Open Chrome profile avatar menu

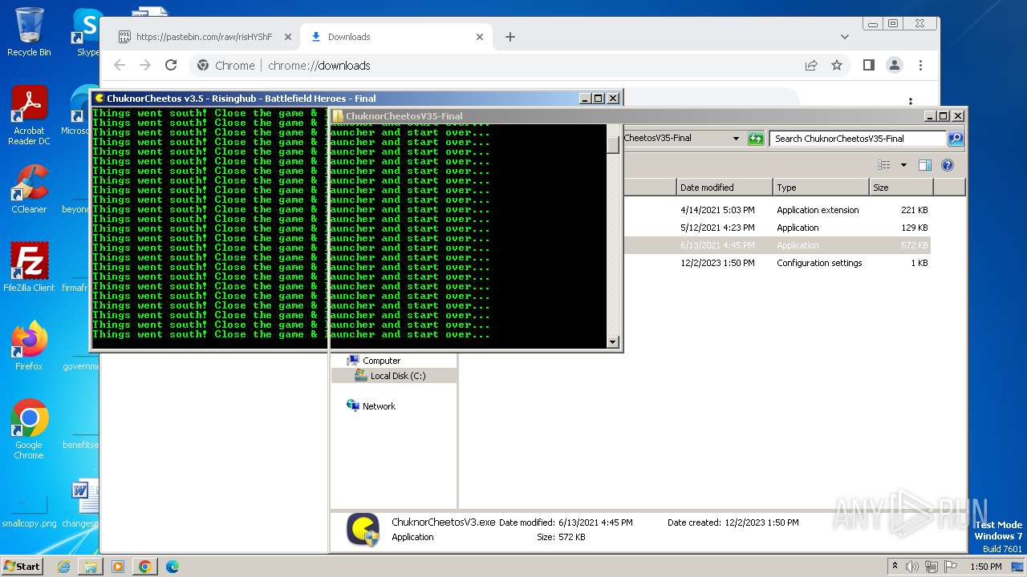tap(895, 66)
